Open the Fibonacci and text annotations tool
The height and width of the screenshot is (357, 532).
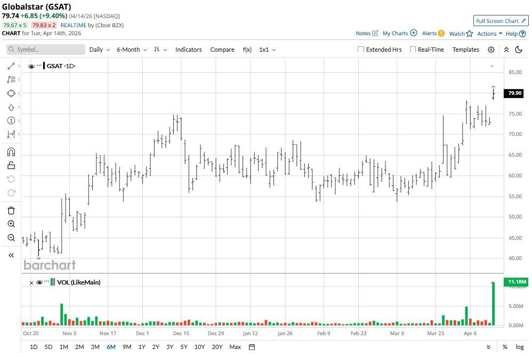pyautogui.click(x=11, y=79)
